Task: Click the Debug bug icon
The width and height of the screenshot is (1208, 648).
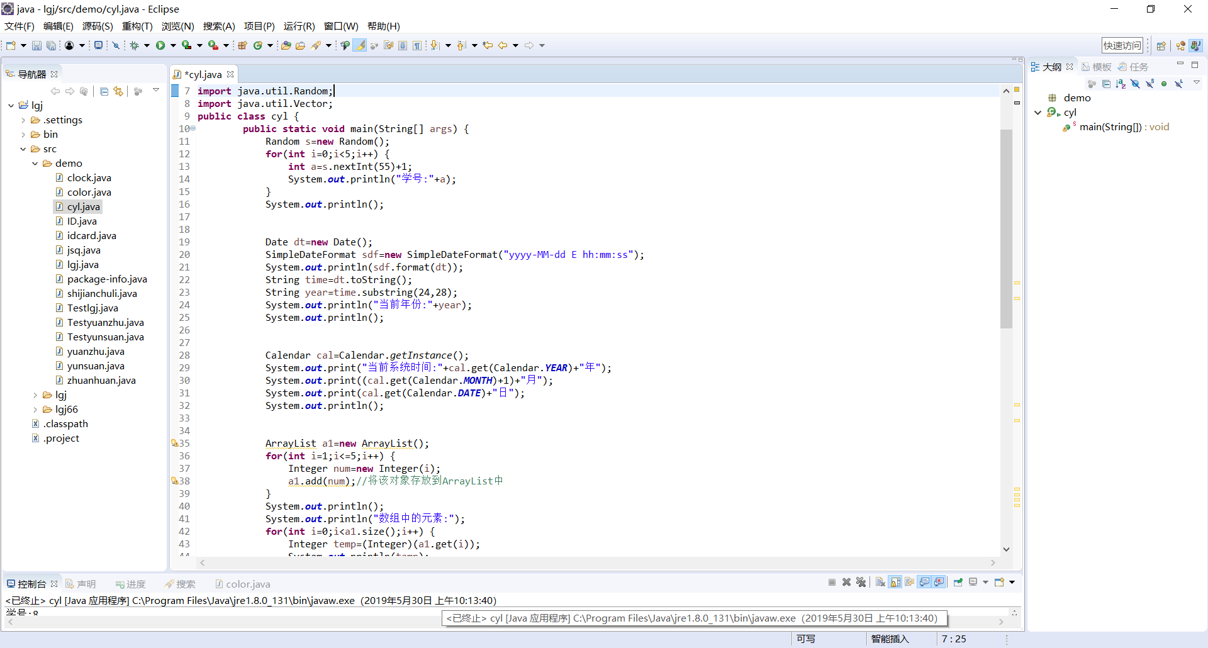Action: coord(134,45)
